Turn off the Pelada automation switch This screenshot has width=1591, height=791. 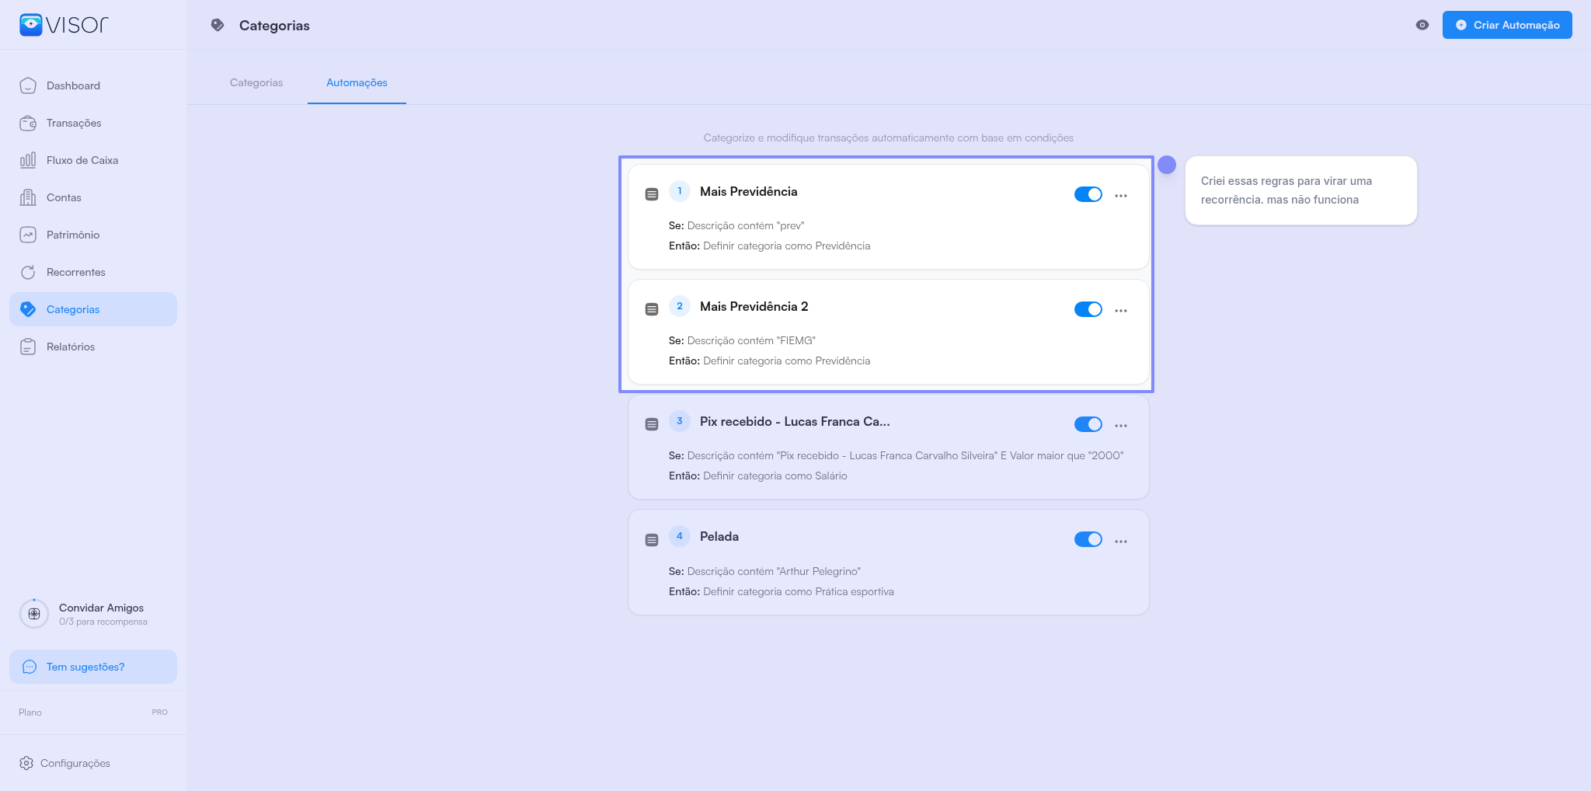coord(1088,539)
